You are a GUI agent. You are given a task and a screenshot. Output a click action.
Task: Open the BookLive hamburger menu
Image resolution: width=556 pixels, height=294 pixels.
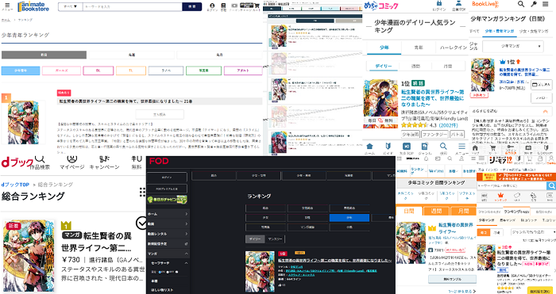click(x=546, y=4)
